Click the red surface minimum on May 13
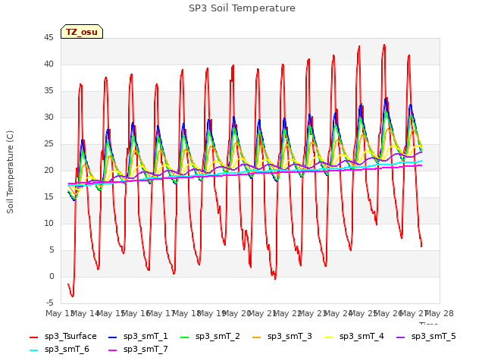The width and height of the screenshot is (485, 364). pos(73,296)
